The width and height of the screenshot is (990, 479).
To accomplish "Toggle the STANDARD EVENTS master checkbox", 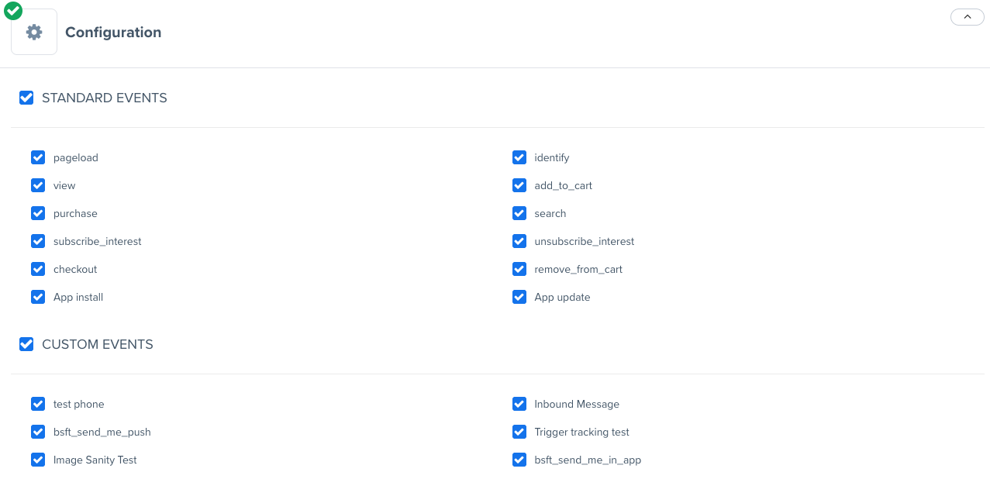I will click(x=26, y=98).
